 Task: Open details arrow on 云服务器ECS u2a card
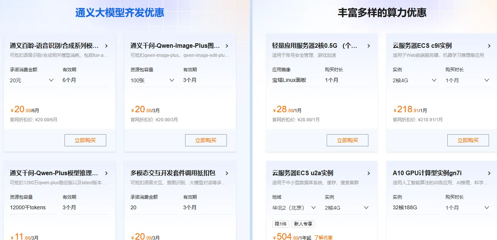tap(368, 173)
